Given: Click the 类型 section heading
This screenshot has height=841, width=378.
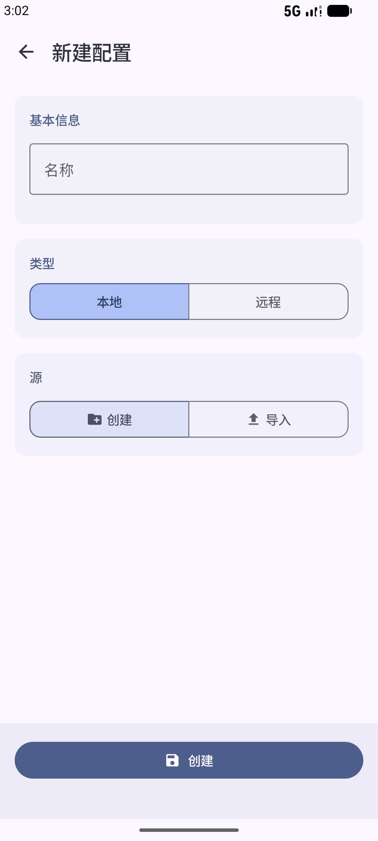Looking at the screenshot, I should (42, 264).
